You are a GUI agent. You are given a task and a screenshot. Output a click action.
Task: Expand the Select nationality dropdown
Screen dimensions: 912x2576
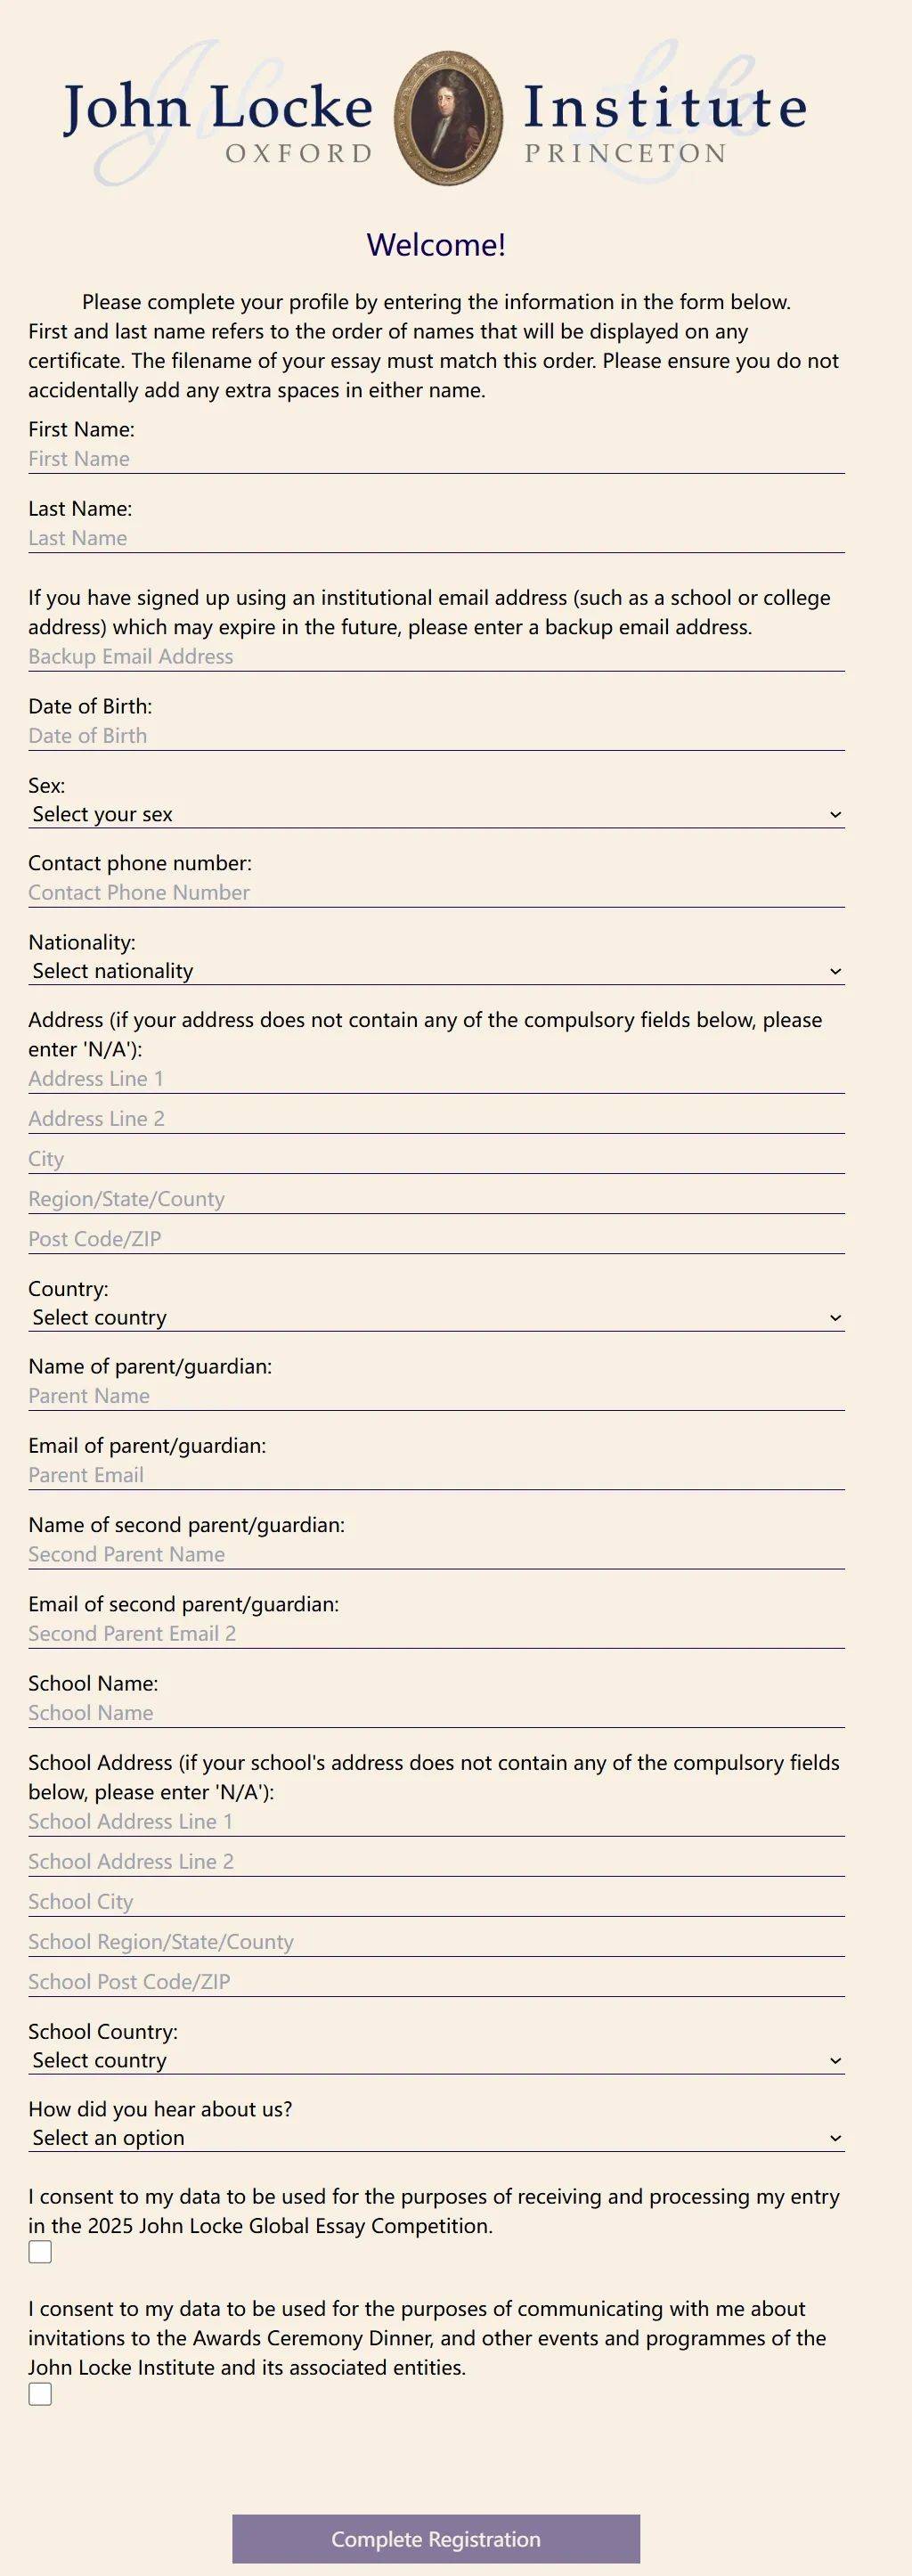[436, 971]
